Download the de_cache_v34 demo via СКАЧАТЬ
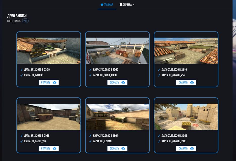This screenshot has width=236, height=161. pyautogui.click(x=49, y=148)
